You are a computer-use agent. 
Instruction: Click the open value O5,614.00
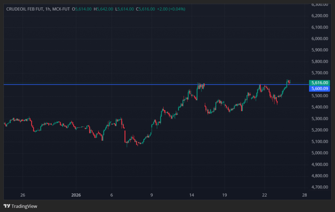83,9
